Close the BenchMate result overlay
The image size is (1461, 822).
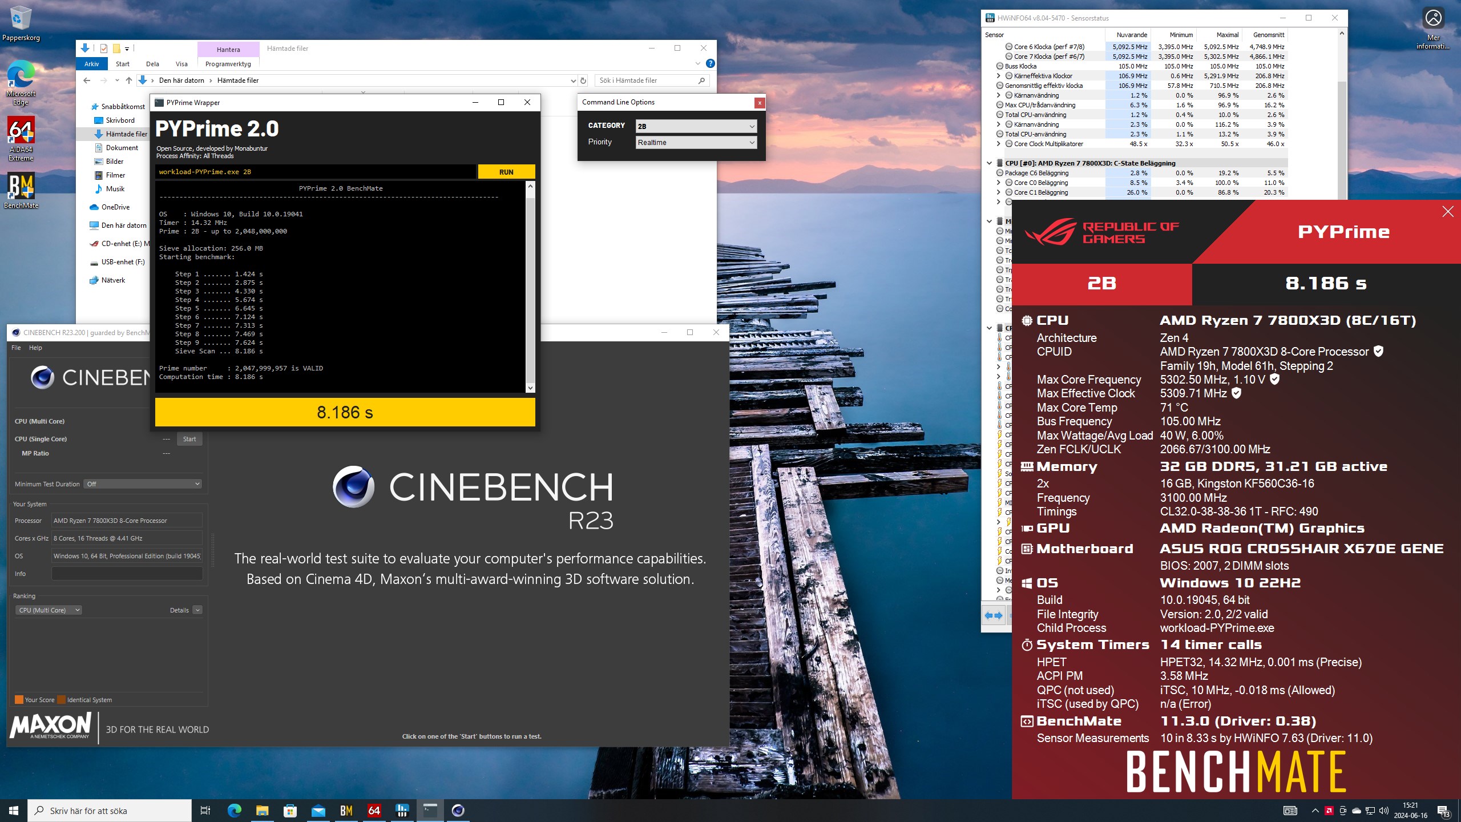coord(1448,212)
